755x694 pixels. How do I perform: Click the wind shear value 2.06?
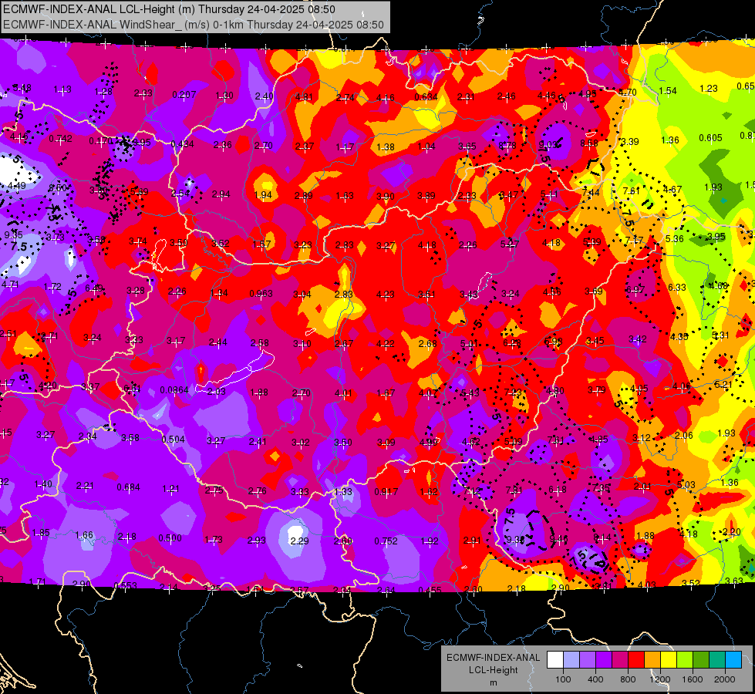[684, 436]
